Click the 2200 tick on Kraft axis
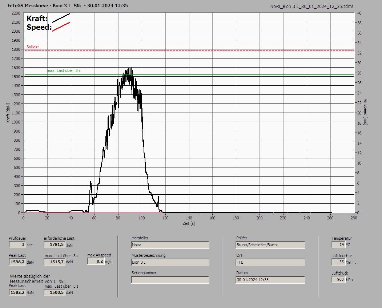382x308 pixels. (x=16, y=13)
